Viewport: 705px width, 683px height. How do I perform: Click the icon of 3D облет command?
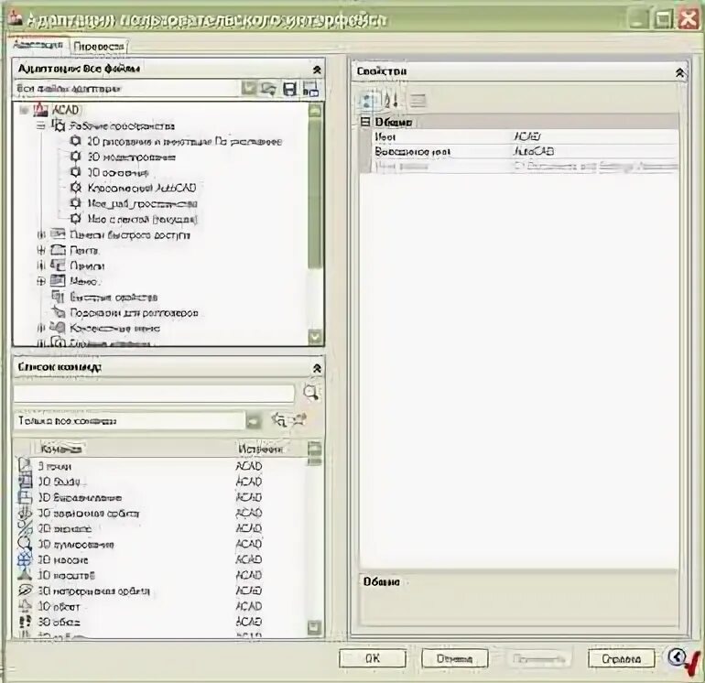[x=25, y=606]
